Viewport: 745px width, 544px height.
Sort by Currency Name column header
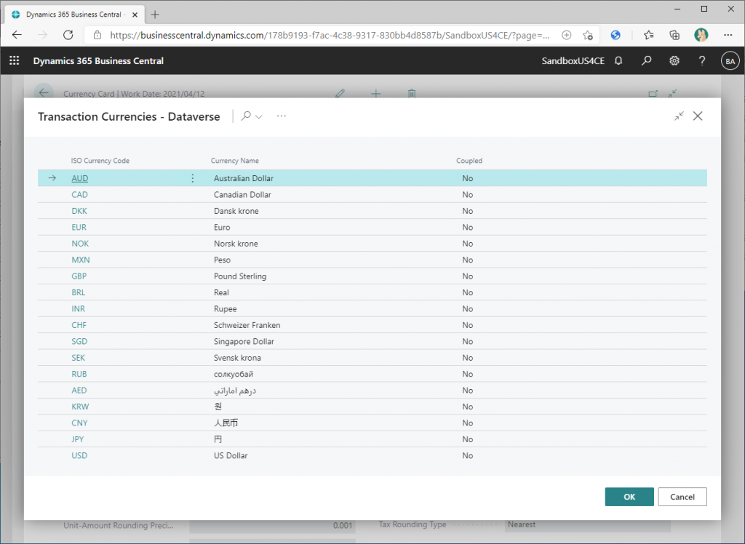pos(235,161)
